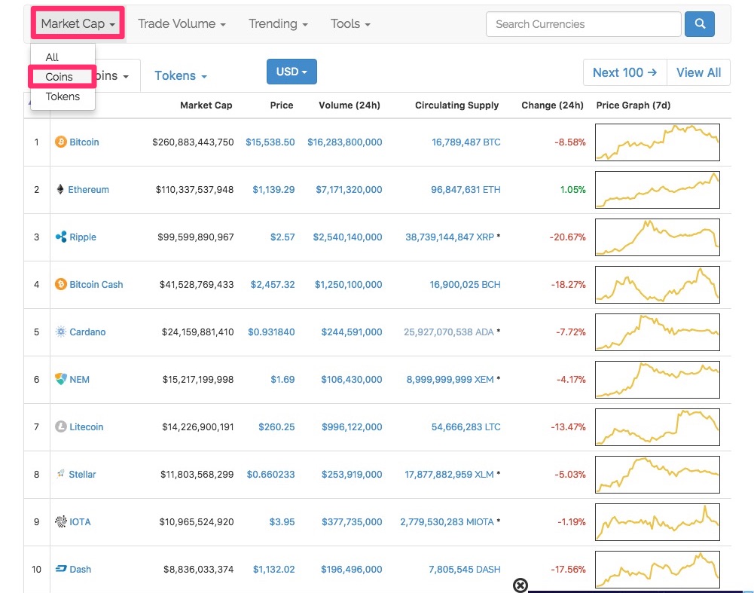Open the IOTA name link
Viewport: 754px width, 593px height.
(80, 522)
